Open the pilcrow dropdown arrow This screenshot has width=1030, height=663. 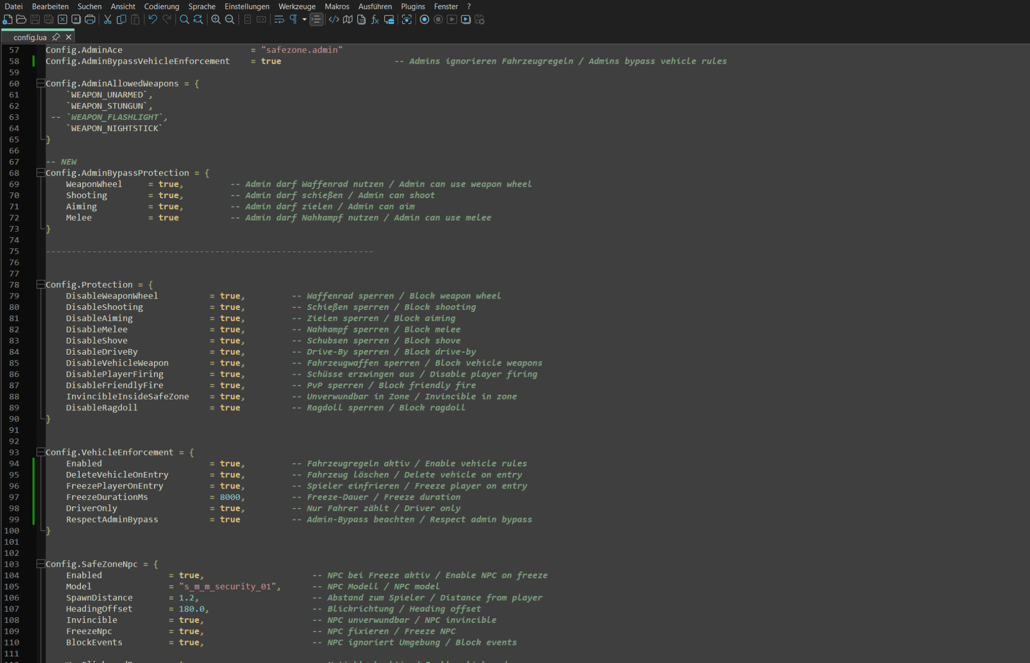pos(304,20)
